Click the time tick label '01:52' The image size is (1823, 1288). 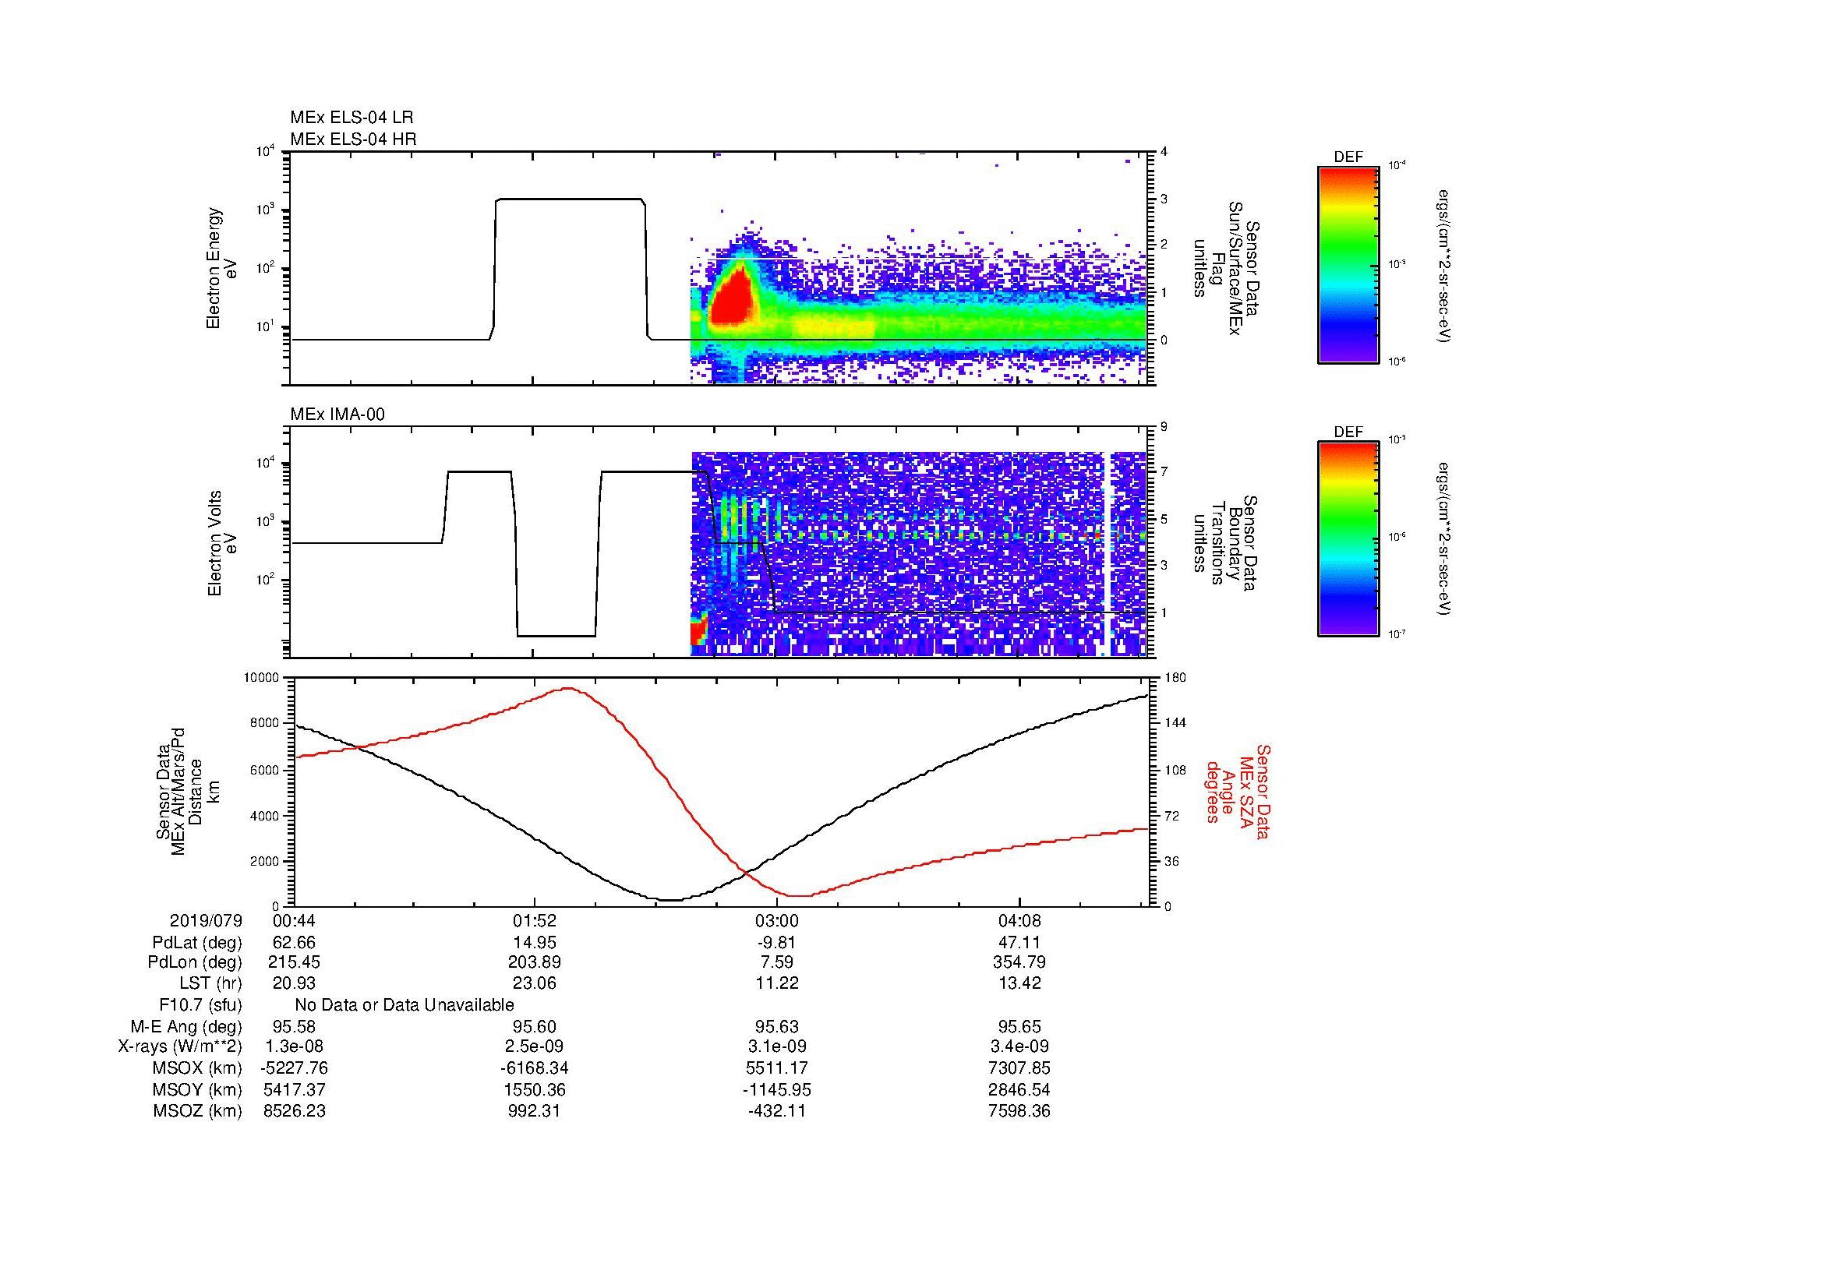[535, 920]
